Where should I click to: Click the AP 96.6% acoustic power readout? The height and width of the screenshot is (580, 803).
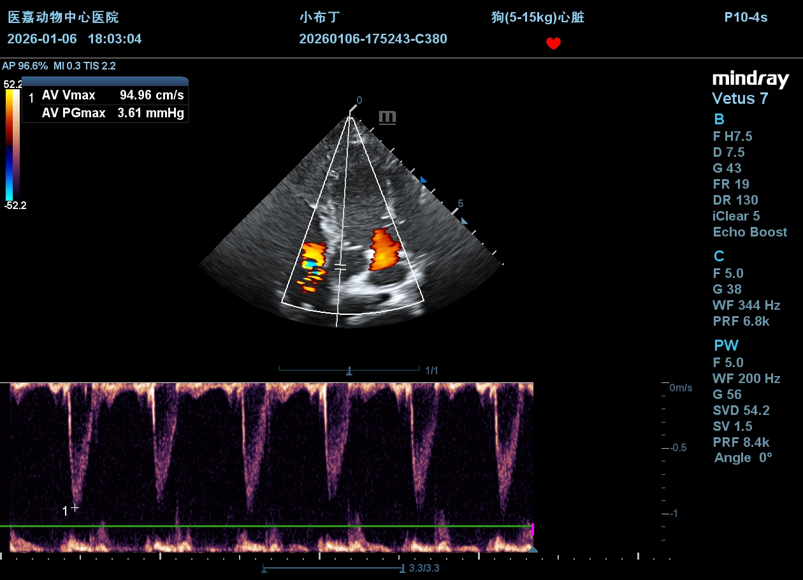pyautogui.click(x=25, y=66)
